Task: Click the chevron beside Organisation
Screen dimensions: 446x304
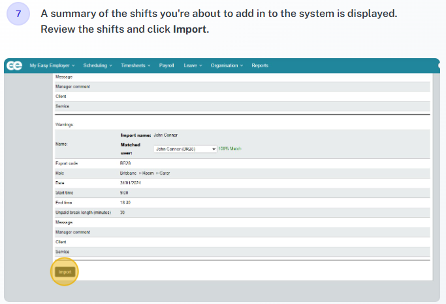Action: pyautogui.click(x=242, y=66)
